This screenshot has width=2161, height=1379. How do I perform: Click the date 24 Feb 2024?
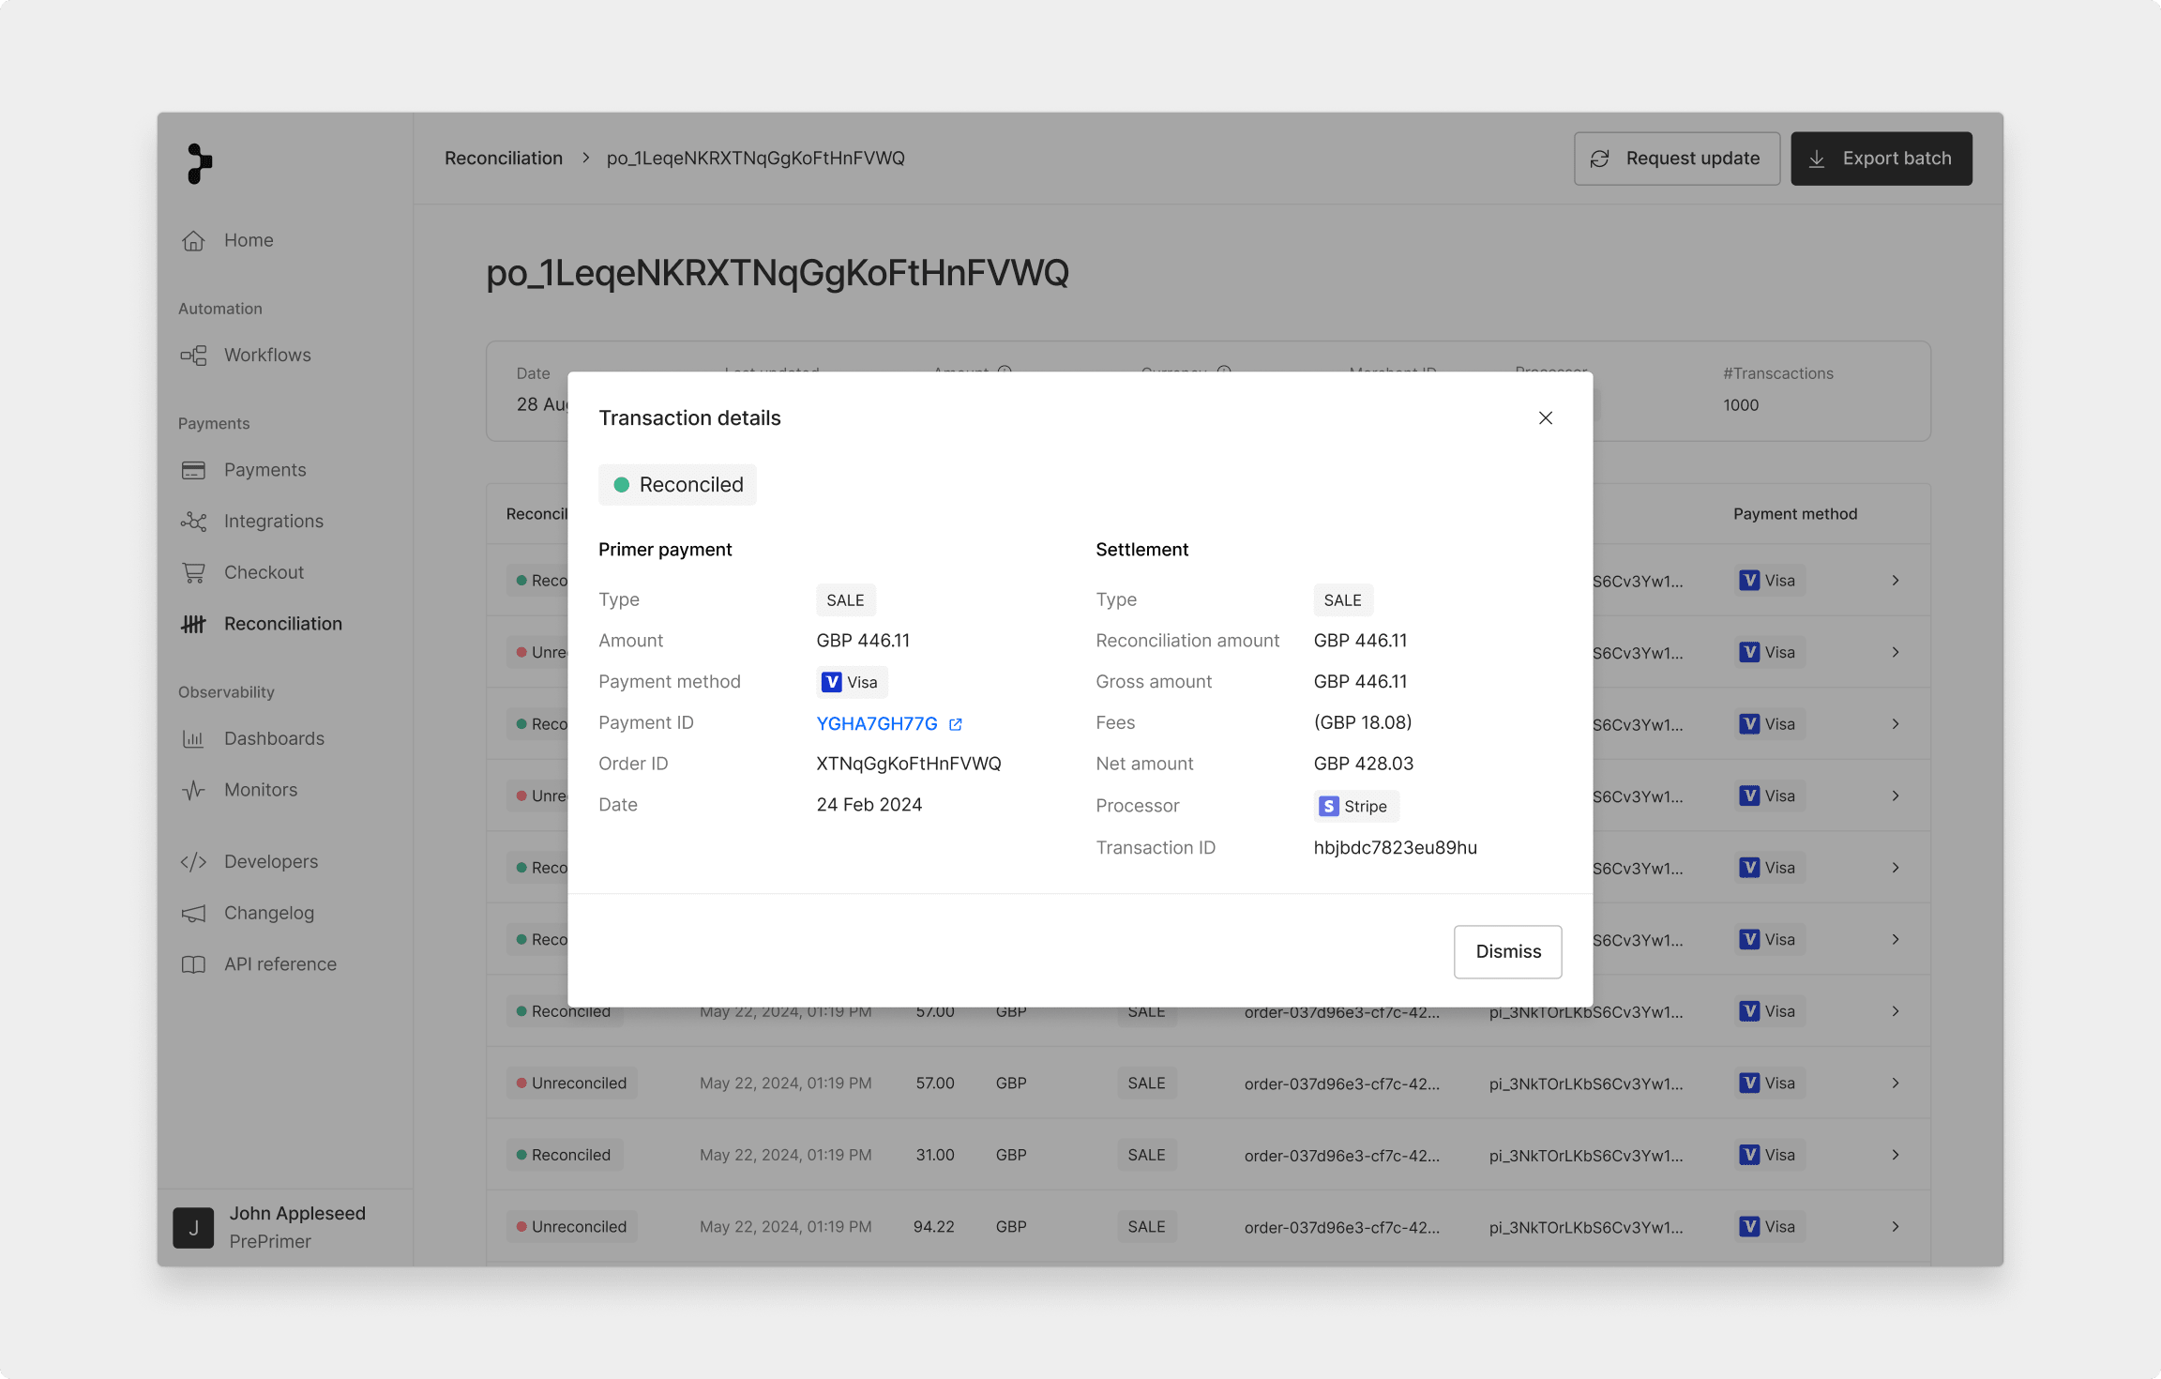pos(869,805)
